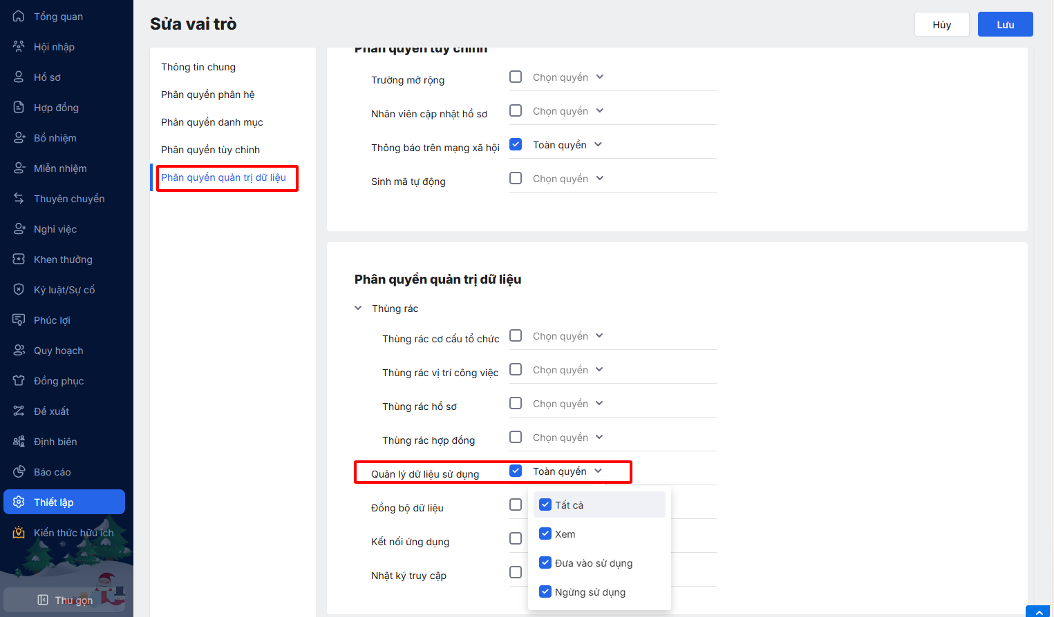This screenshot has height=617, width=1054.
Task: Go to Phân quyền phân hệ section
Action: coord(207,95)
